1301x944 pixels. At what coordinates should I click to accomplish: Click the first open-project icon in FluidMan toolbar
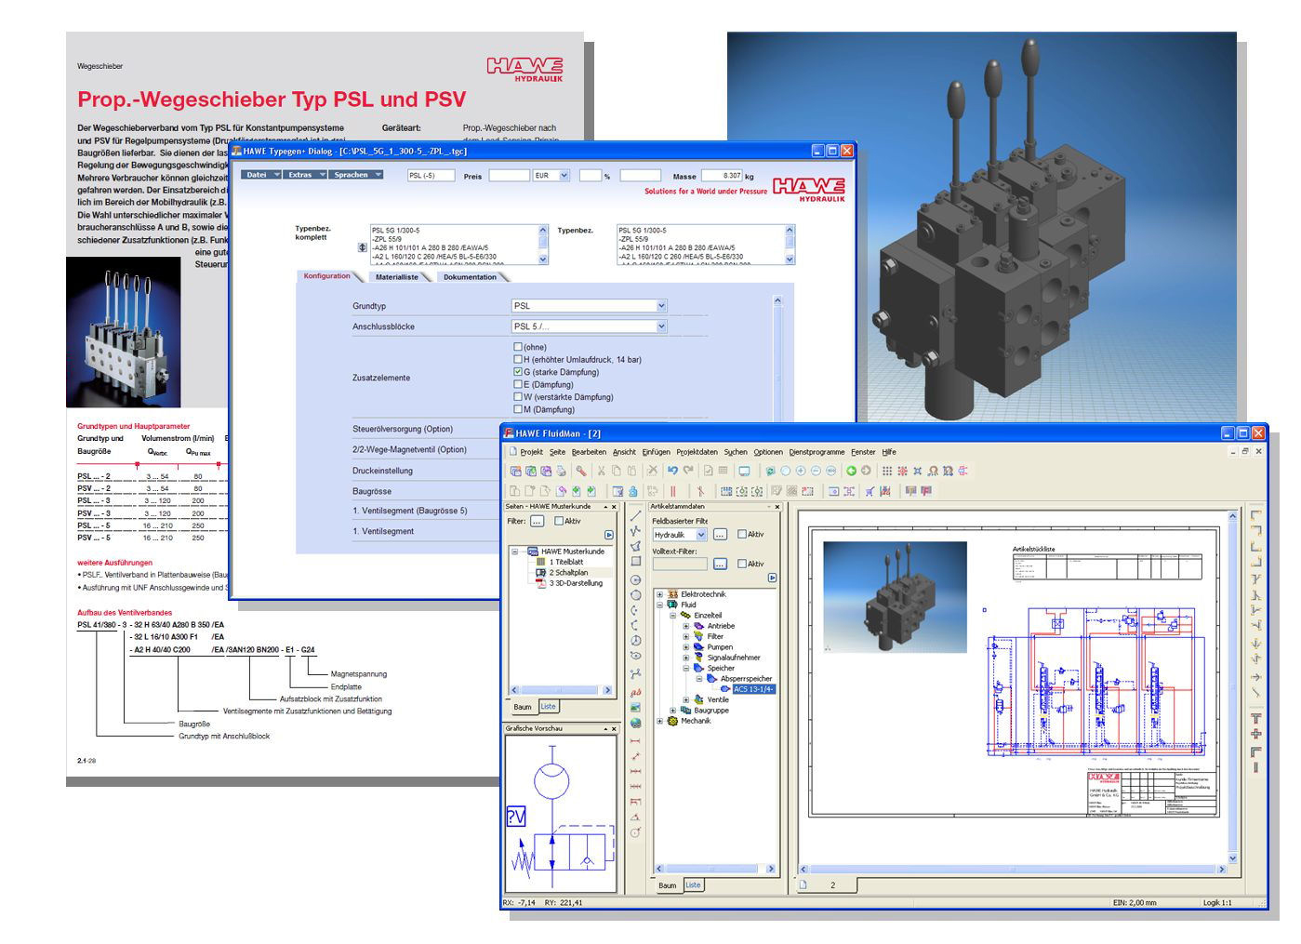(x=514, y=471)
